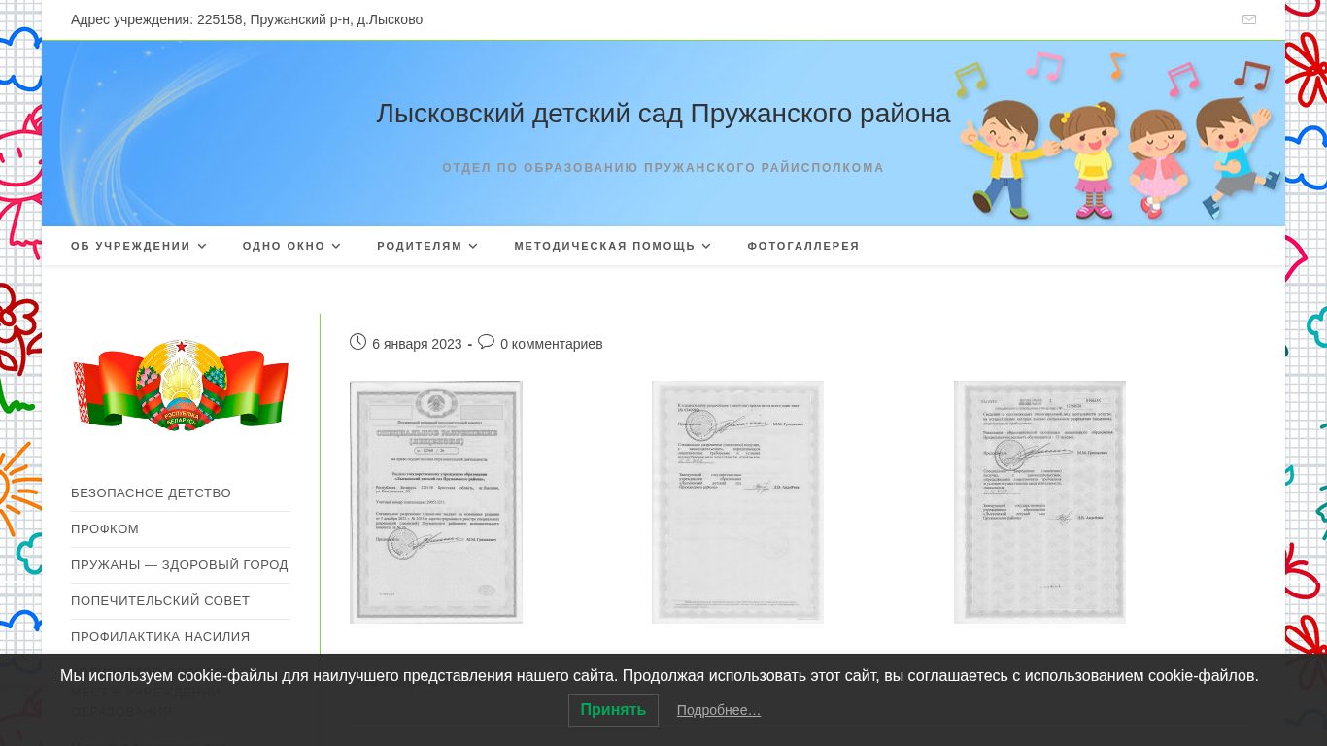The height and width of the screenshot is (746, 1327).
Task: Open «Пружаны — здоровый город» sidebar link
Action: [180, 565]
